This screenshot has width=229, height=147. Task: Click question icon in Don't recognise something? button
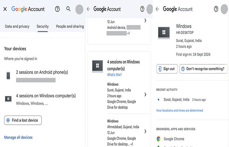(183, 69)
